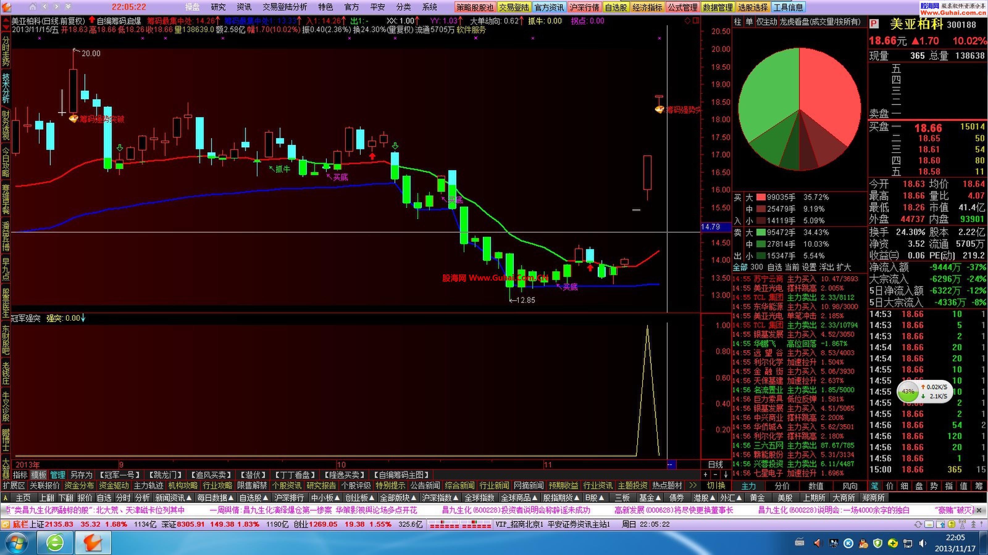Screen dimensions: 988x555
Task: Click the 数据管理 button
Action: 718,7
